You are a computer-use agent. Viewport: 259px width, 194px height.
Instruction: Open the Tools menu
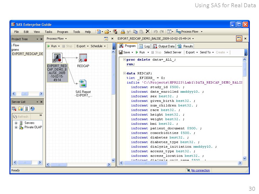click(x=76, y=32)
